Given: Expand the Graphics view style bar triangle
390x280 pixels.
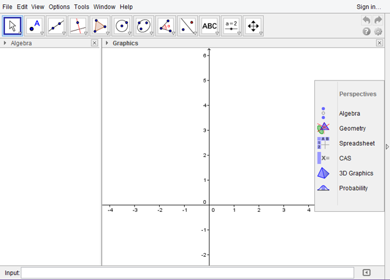Looking at the screenshot, I should (107, 43).
